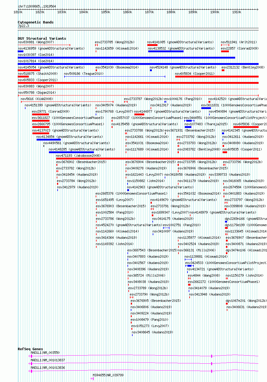Select nsv5616 (Kidd2008) label

pyautogui.click(x=37, y=99)
